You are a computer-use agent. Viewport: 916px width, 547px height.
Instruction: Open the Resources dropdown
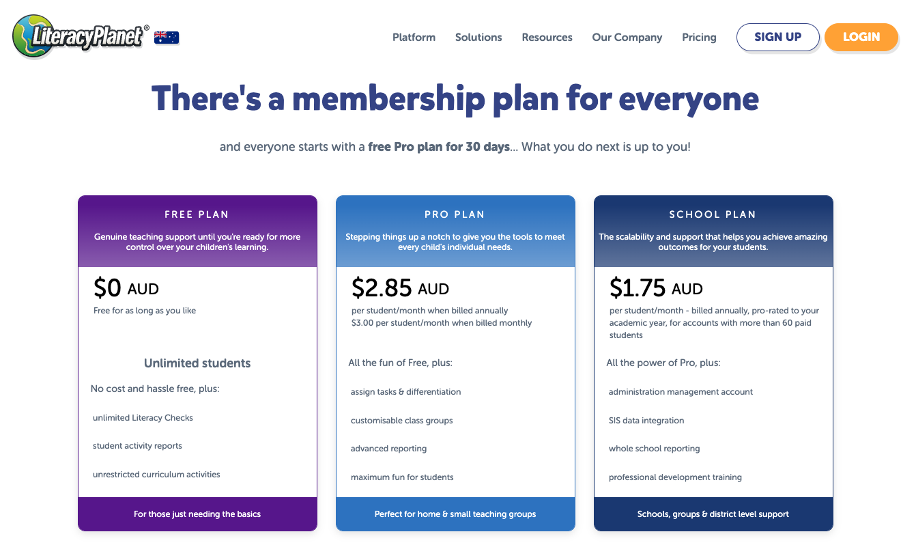(547, 38)
